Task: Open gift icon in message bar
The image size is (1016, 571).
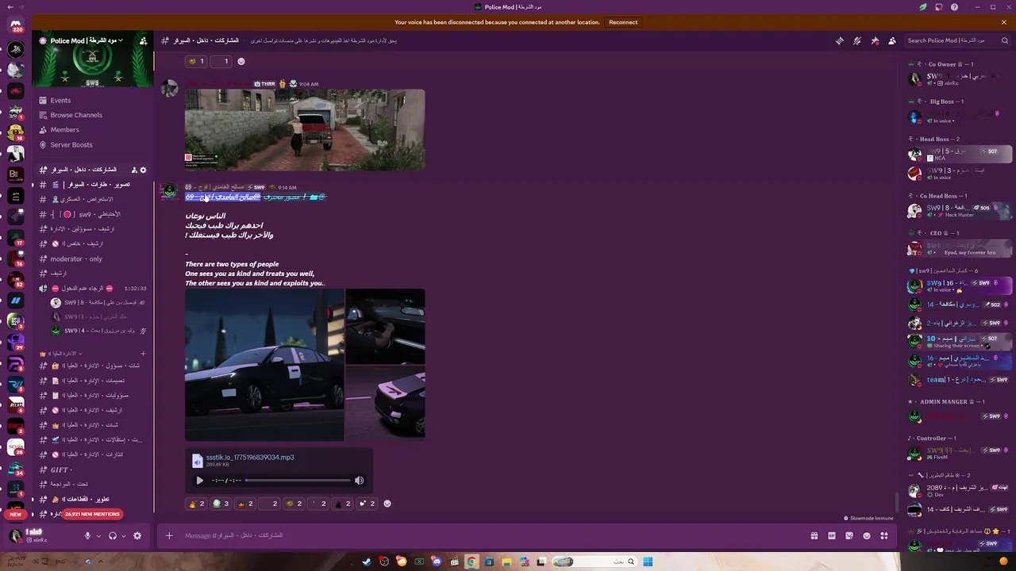Action: pyautogui.click(x=814, y=535)
